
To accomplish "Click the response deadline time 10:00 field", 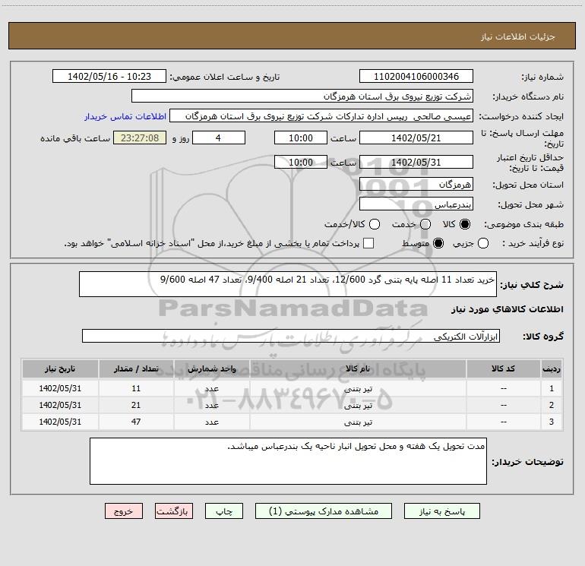I will (x=301, y=138).
